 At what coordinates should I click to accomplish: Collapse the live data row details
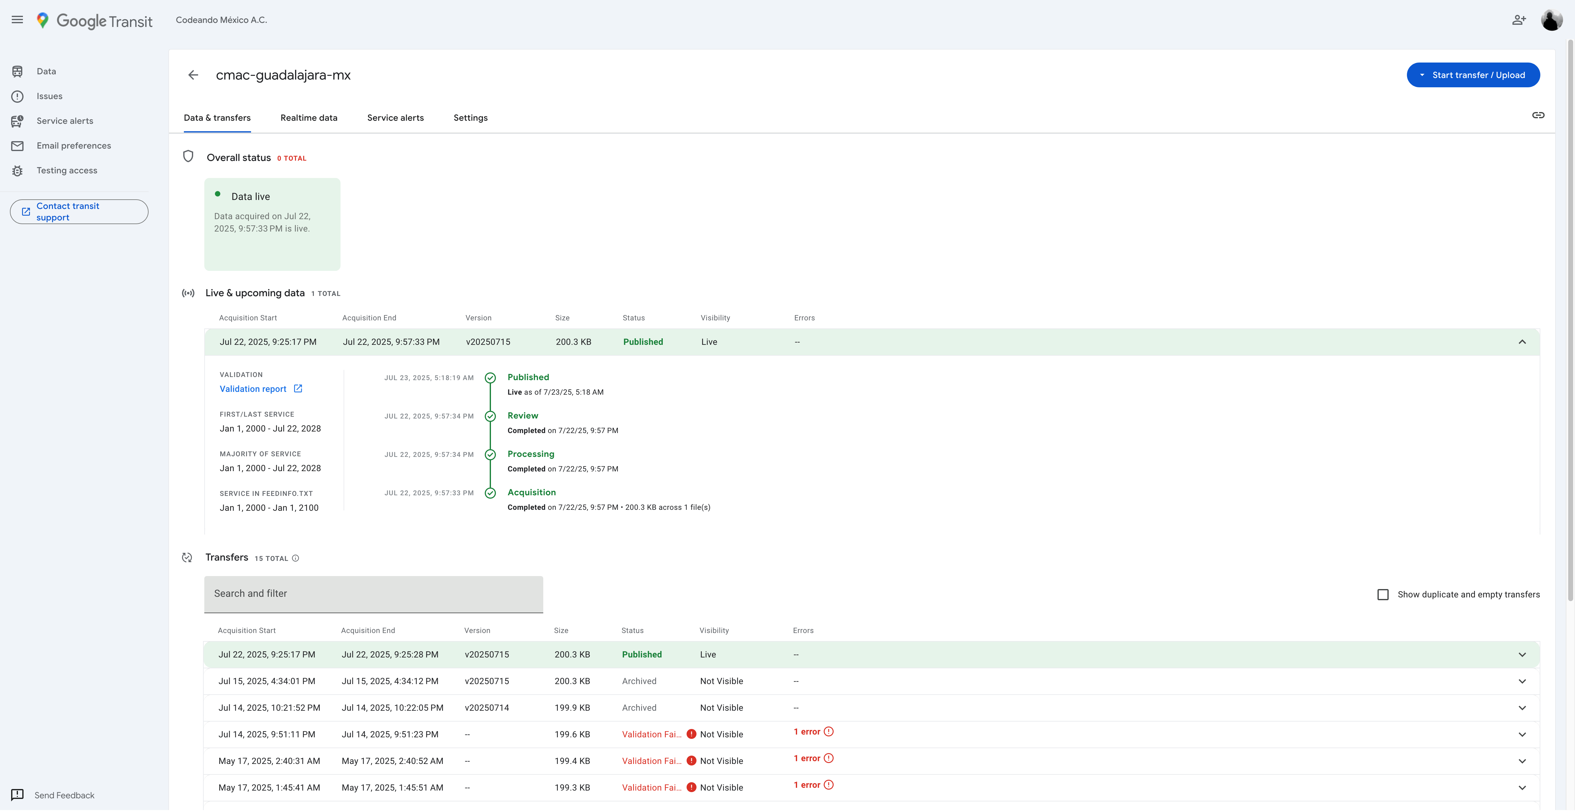tap(1522, 342)
